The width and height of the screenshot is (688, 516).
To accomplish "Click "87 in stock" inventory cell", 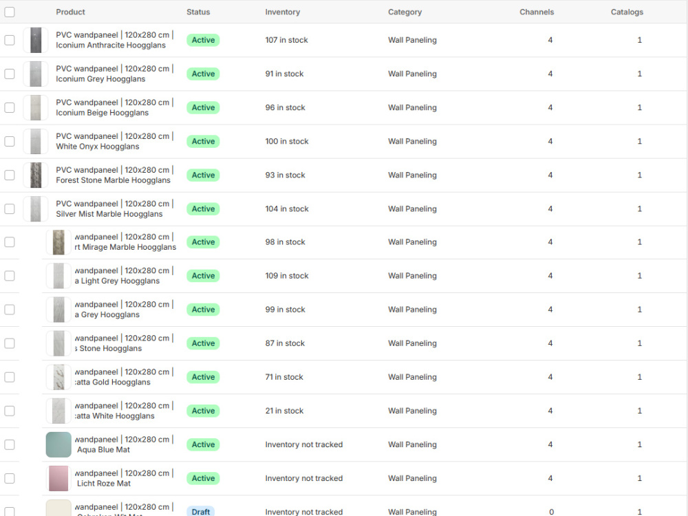I will (285, 343).
